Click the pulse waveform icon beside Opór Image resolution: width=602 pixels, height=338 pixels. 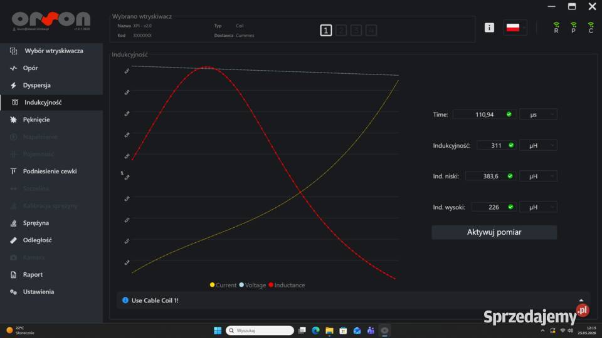click(x=13, y=68)
